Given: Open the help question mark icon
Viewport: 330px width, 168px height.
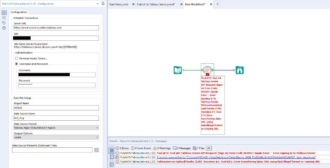Looking at the screenshot, I should coord(4,28).
